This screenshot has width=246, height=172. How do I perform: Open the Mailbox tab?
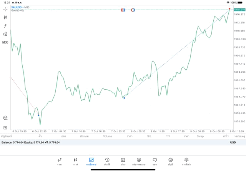[x=139, y=161]
